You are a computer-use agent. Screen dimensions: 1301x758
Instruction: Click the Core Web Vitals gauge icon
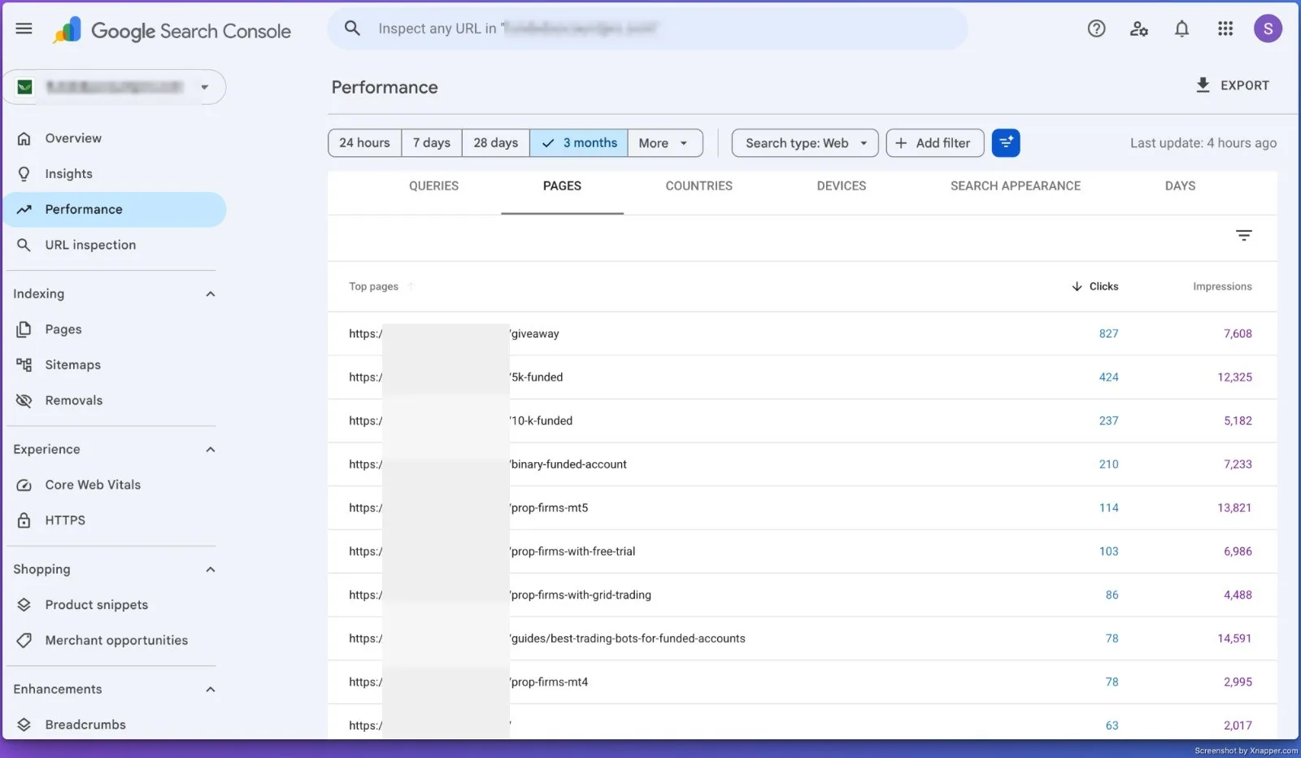pyautogui.click(x=24, y=485)
